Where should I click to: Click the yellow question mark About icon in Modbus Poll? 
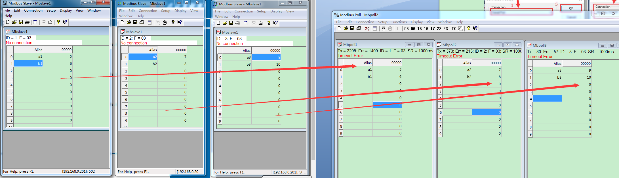[468, 29]
